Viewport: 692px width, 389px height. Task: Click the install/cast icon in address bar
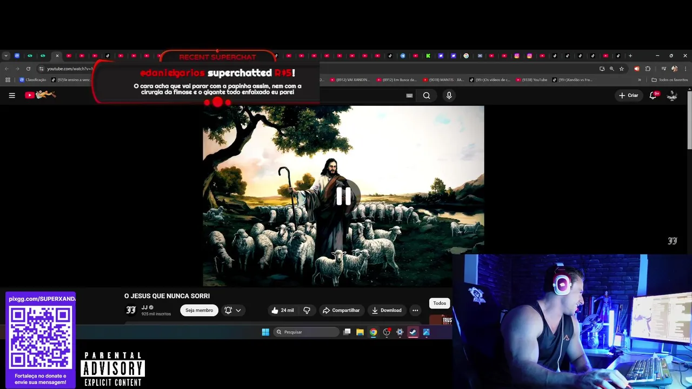tap(602, 69)
